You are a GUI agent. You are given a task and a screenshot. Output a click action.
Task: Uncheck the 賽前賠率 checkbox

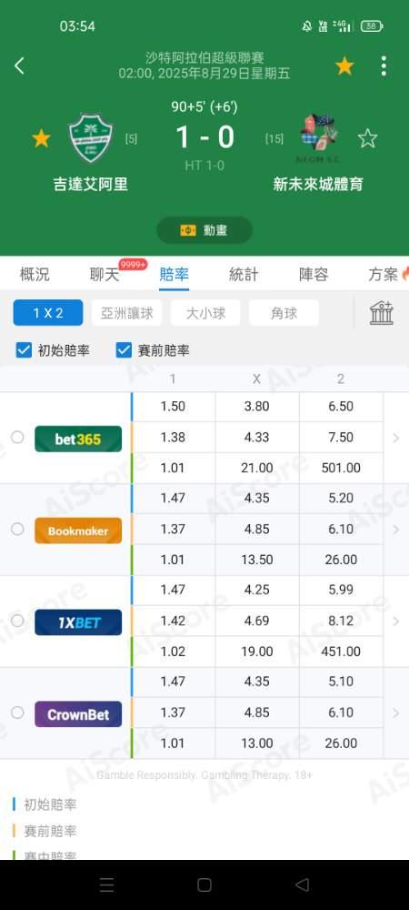124,350
